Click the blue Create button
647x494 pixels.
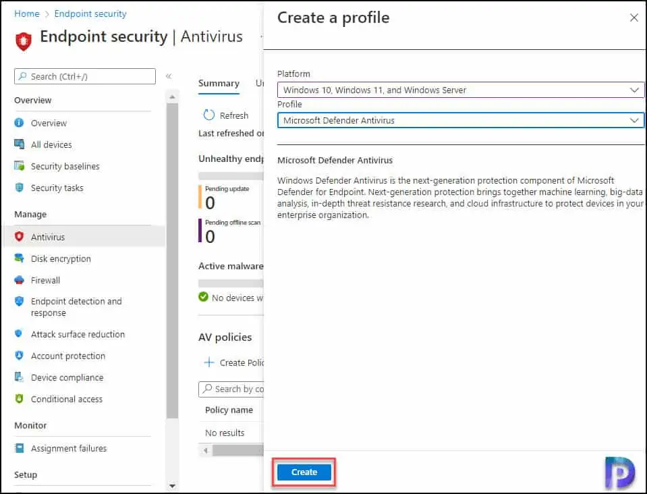304,472
